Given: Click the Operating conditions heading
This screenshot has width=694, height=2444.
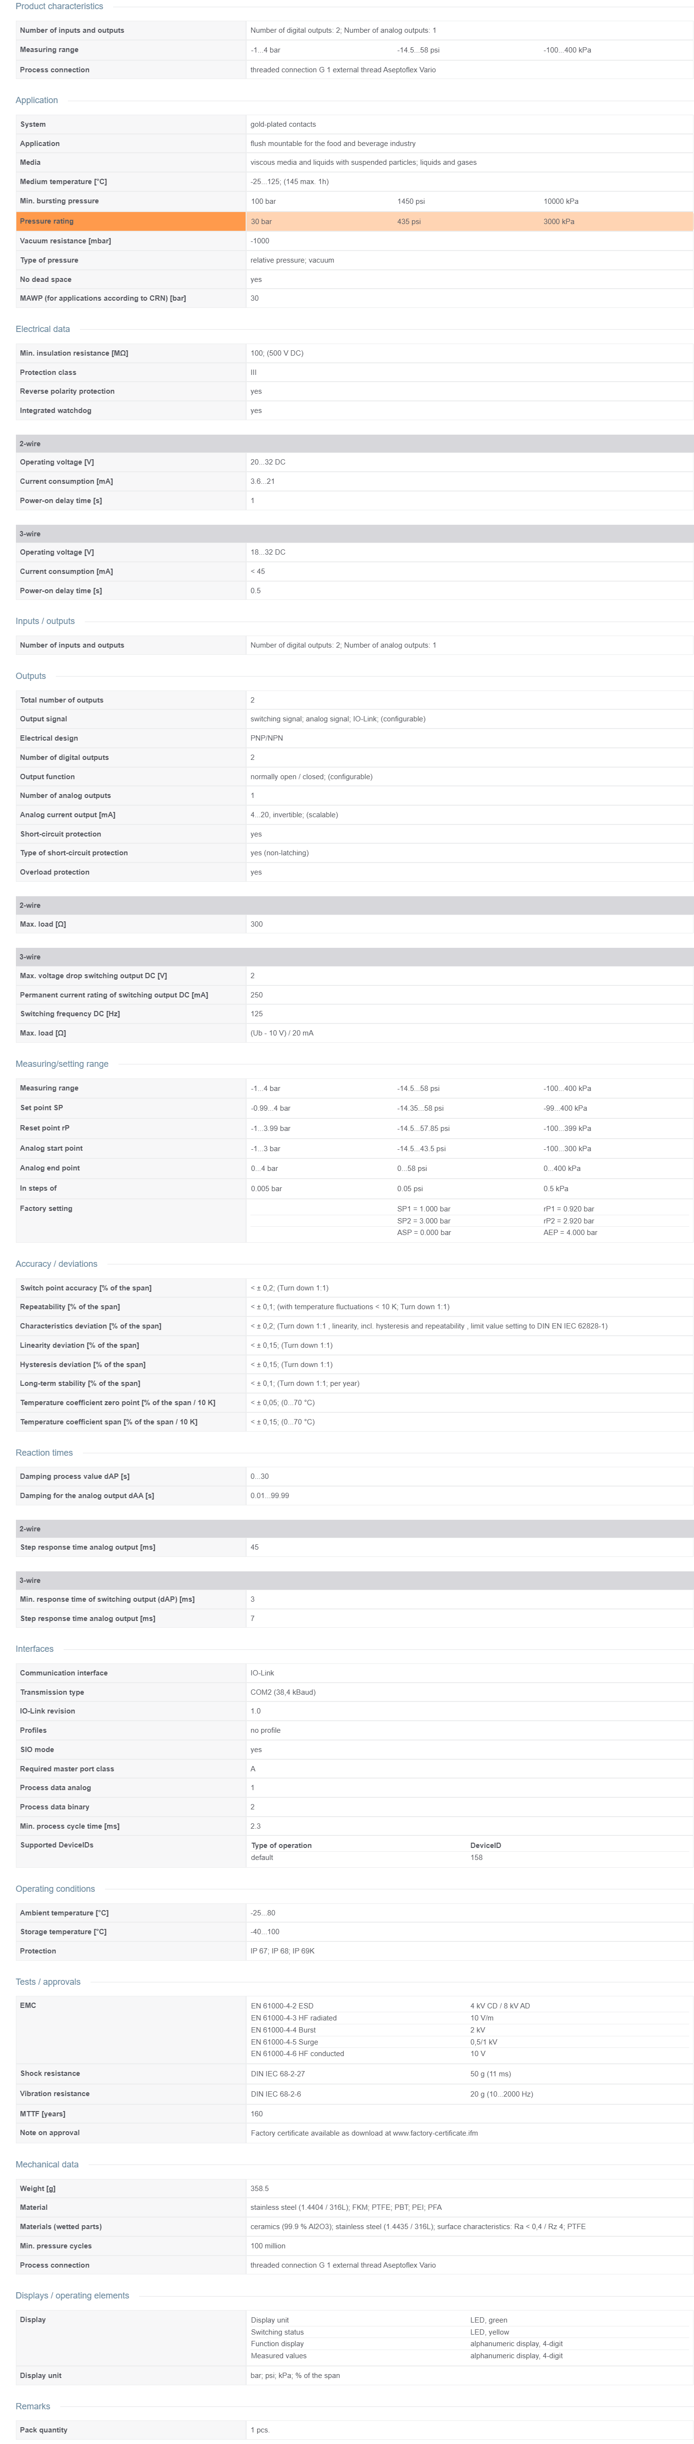Looking at the screenshot, I should (x=55, y=1889).
